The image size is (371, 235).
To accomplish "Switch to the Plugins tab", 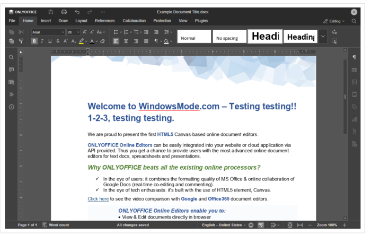I will (x=201, y=21).
